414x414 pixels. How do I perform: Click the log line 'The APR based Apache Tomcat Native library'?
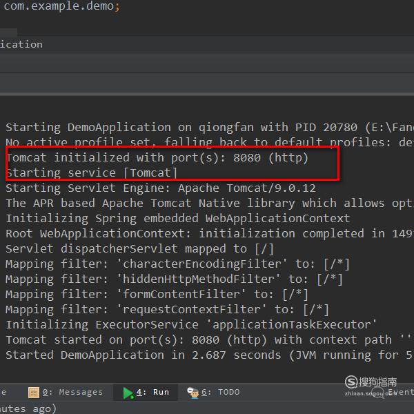coord(210,204)
